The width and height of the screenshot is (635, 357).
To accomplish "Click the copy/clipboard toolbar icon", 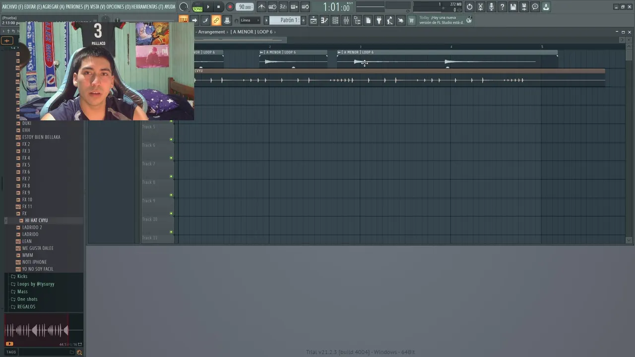I will [x=368, y=20].
